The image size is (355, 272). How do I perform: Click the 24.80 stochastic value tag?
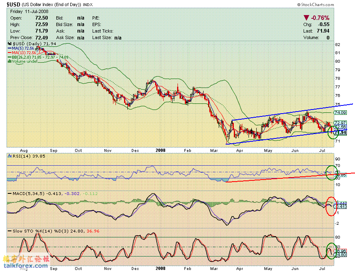(x=340, y=255)
